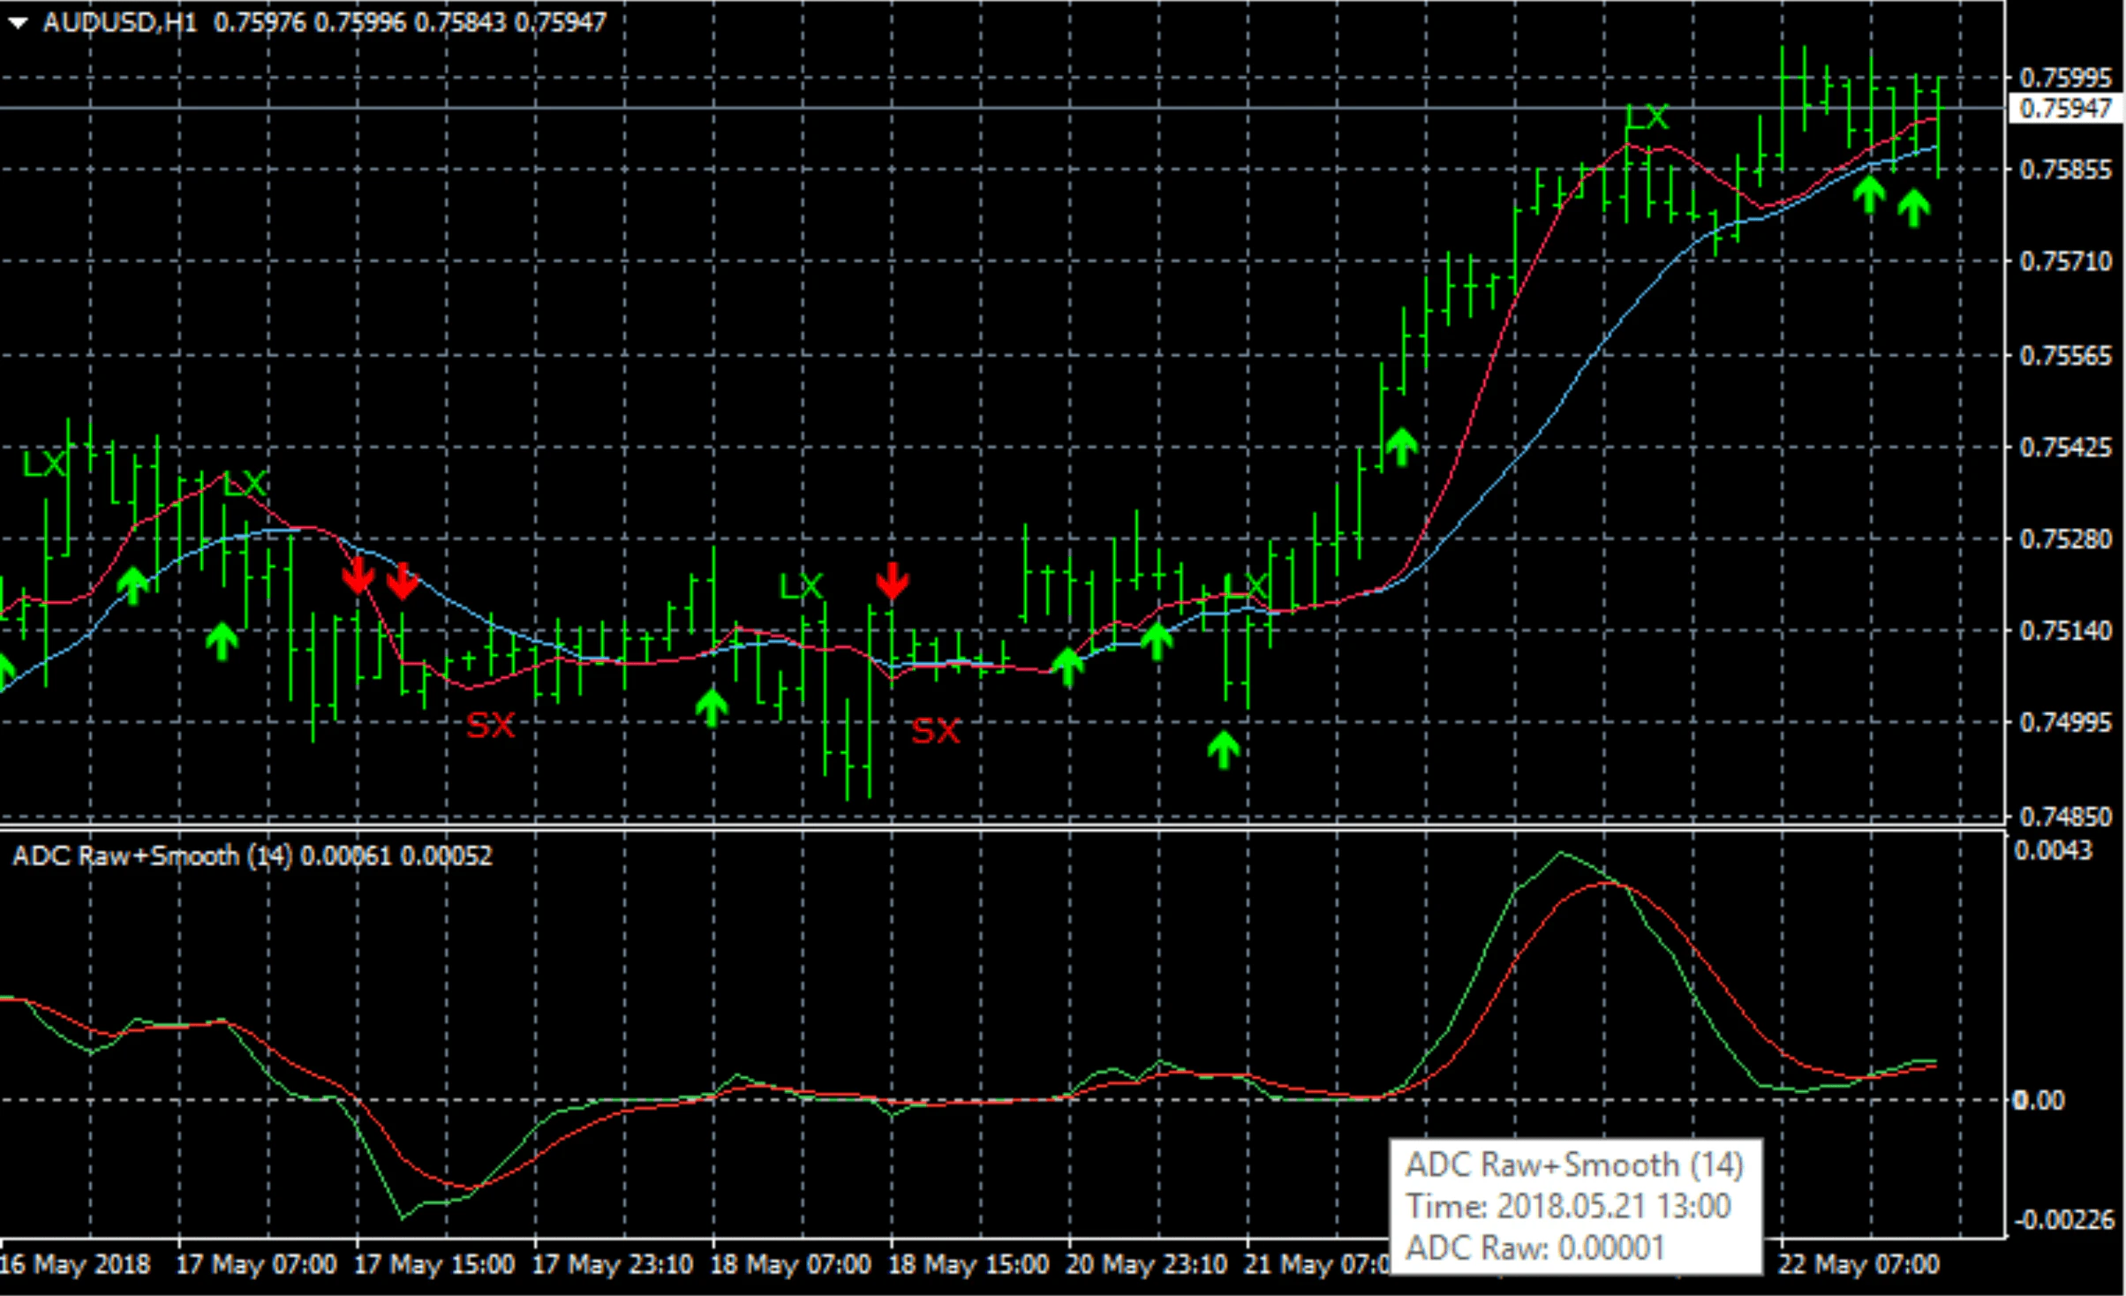
Task: Click the lone red down arrow above 18 May 15:00
Action: click(x=893, y=581)
